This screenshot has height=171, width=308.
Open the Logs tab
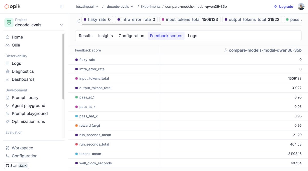click(192, 36)
